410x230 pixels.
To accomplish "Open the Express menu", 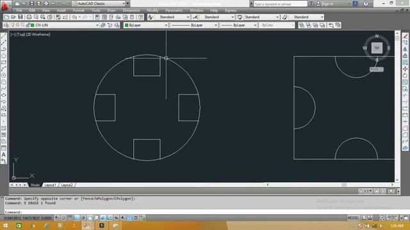I will click(x=231, y=10).
